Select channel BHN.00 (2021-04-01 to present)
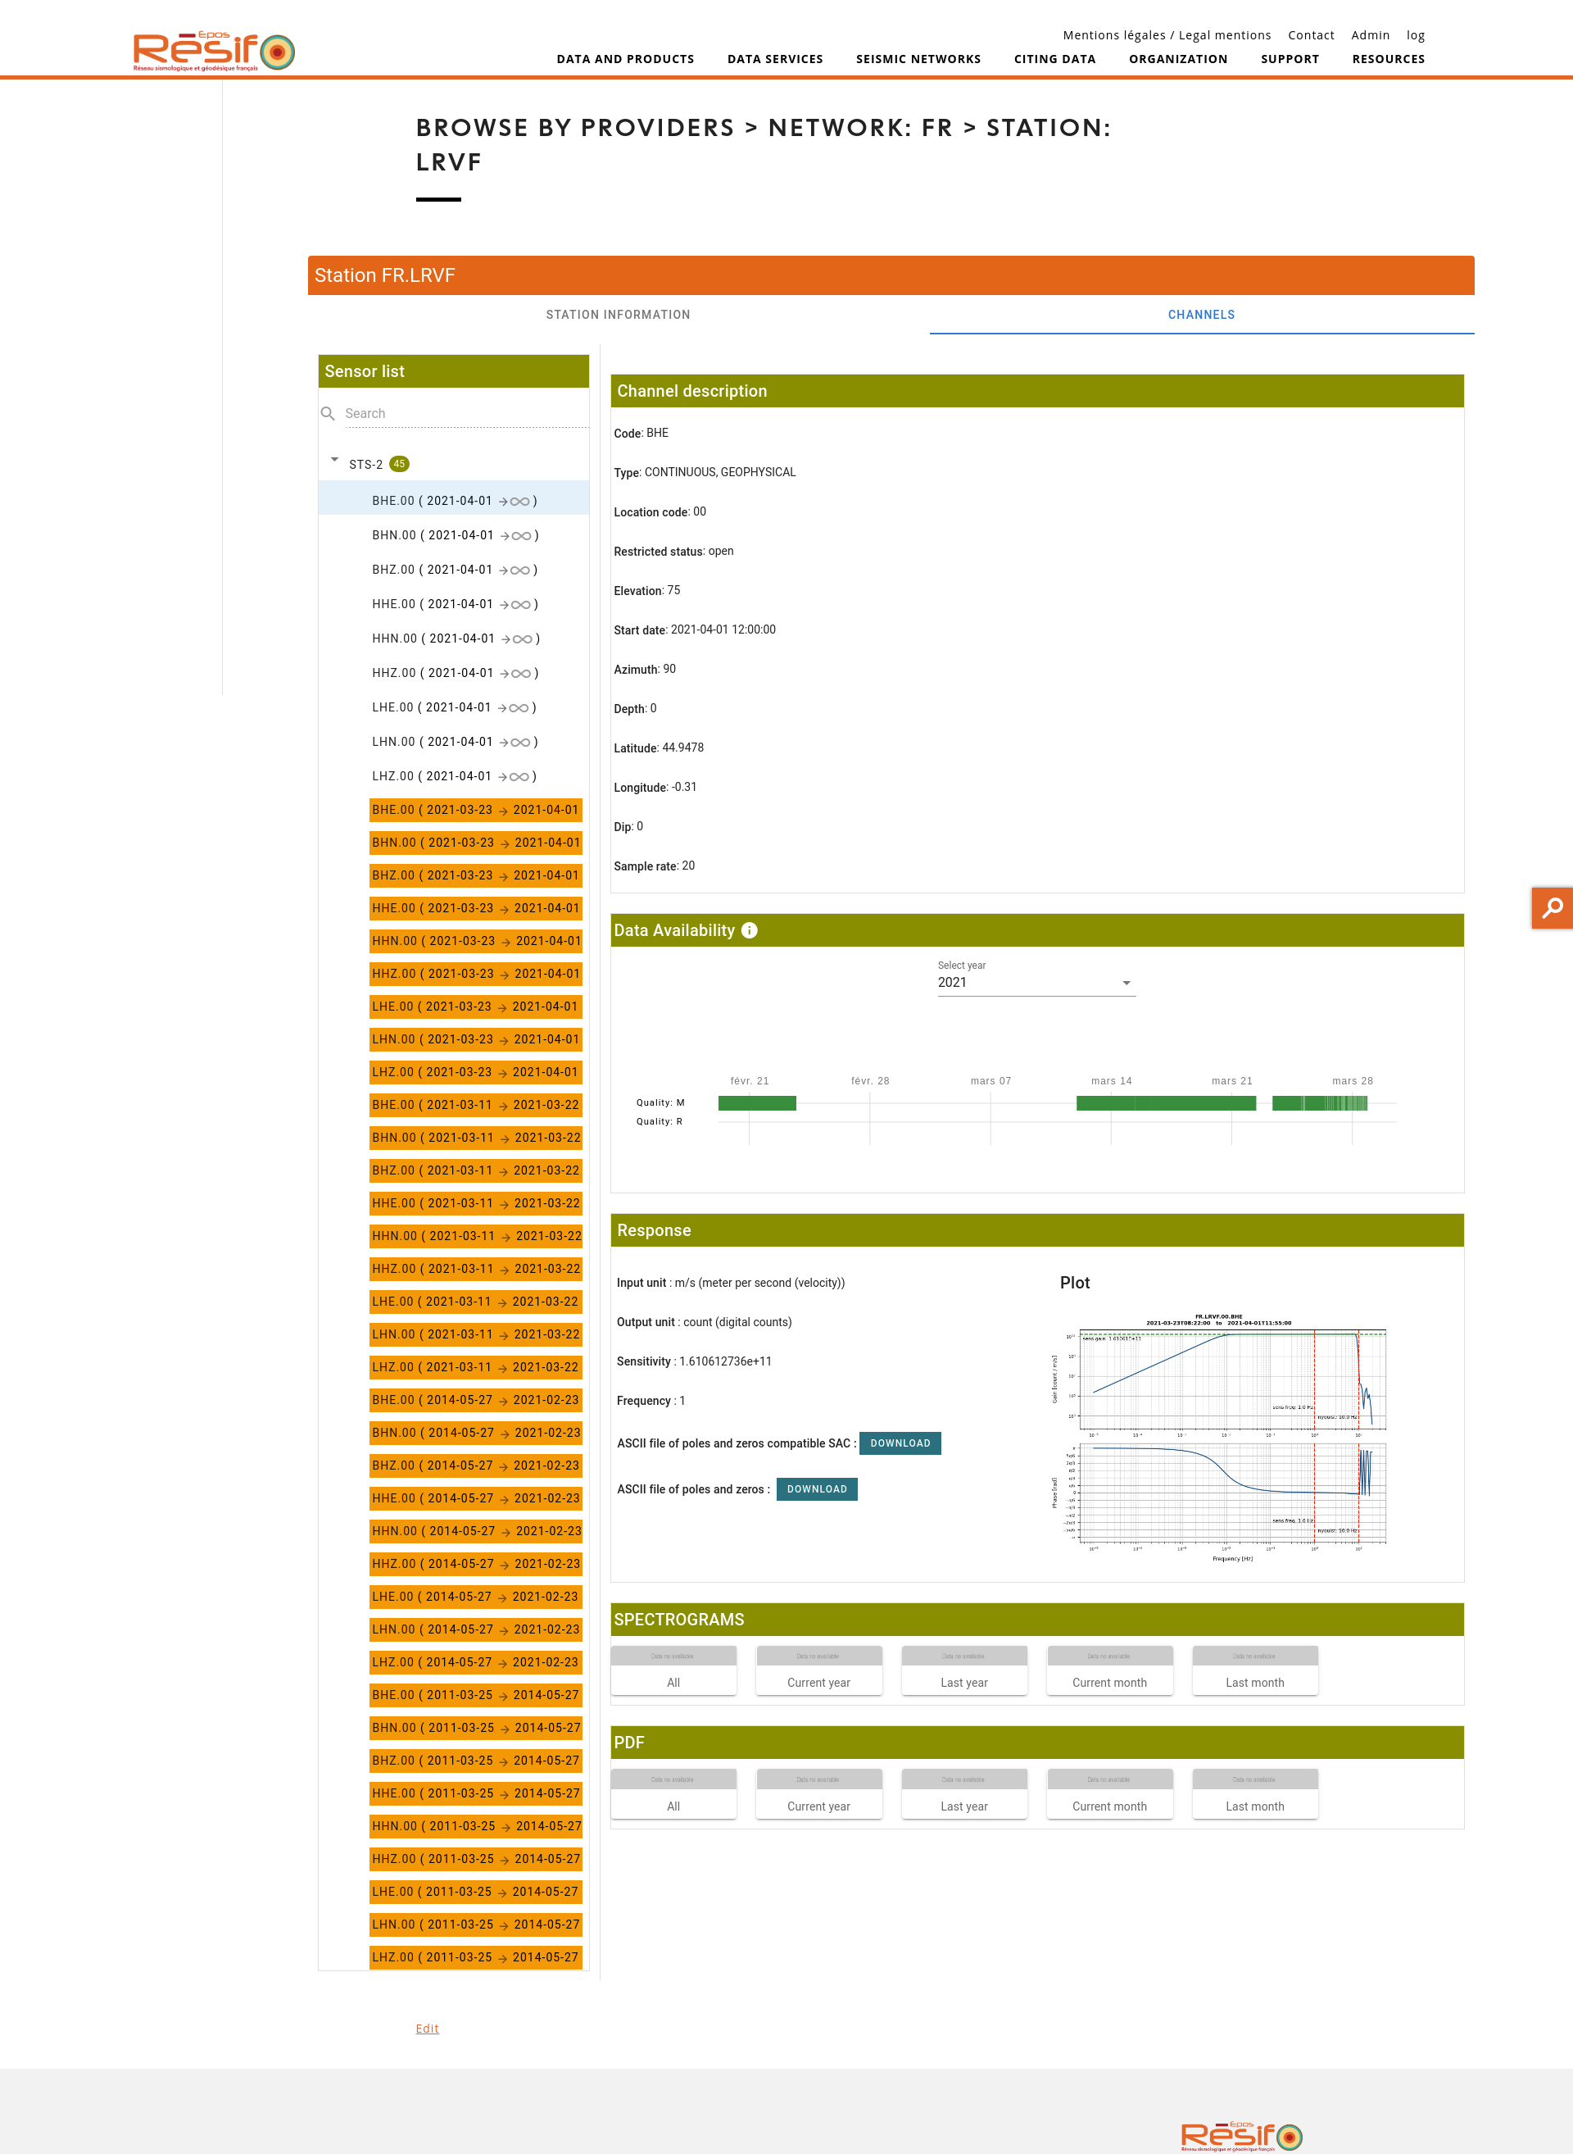This screenshot has width=1573, height=2154. [x=454, y=534]
